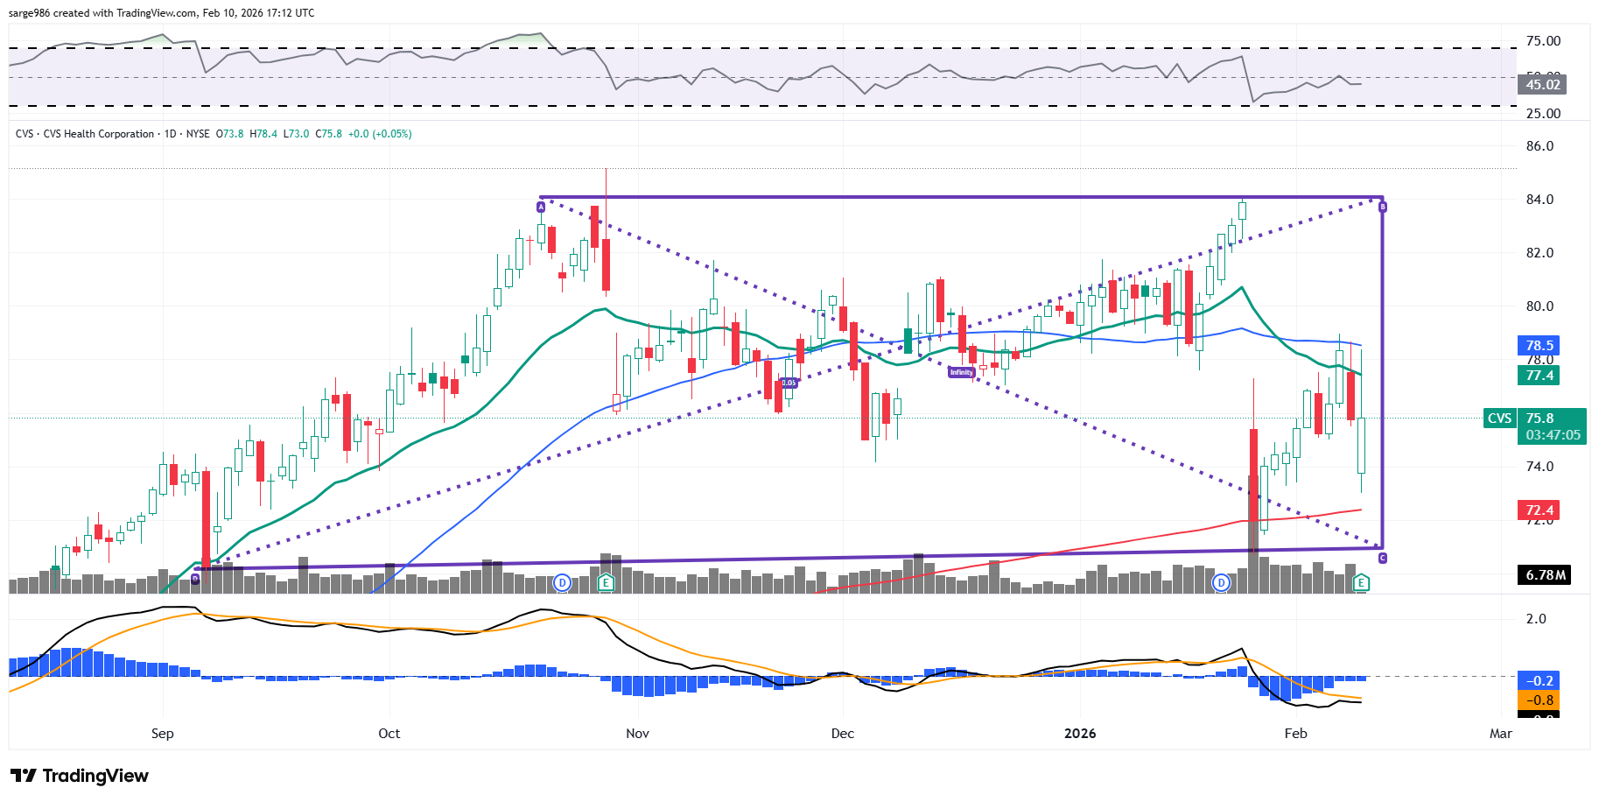Open the late-October dividend "D" marker
Viewport: 1599px width, 802px height.
[563, 582]
